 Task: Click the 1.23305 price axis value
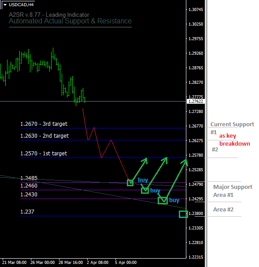(196, 228)
